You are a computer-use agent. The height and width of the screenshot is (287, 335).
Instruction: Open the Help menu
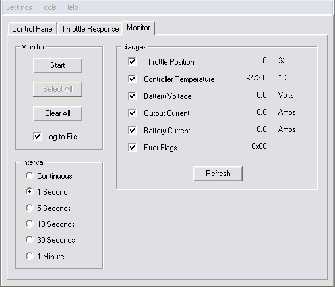tap(71, 7)
